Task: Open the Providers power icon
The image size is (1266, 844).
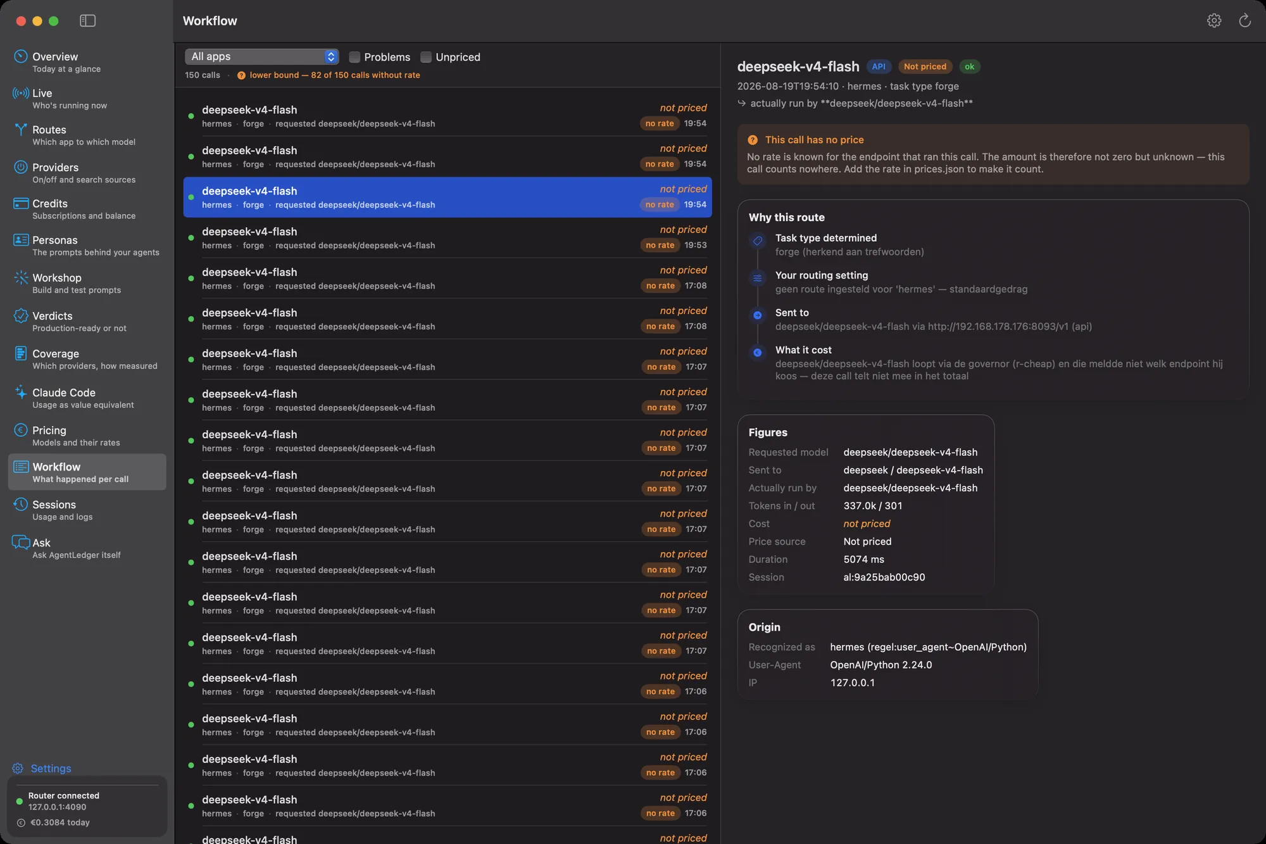Action: [21, 167]
